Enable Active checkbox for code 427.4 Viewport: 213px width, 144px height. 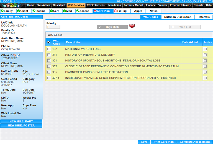pyautogui.click(x=205, y=78)
